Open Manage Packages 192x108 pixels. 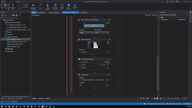pos(33,7)
